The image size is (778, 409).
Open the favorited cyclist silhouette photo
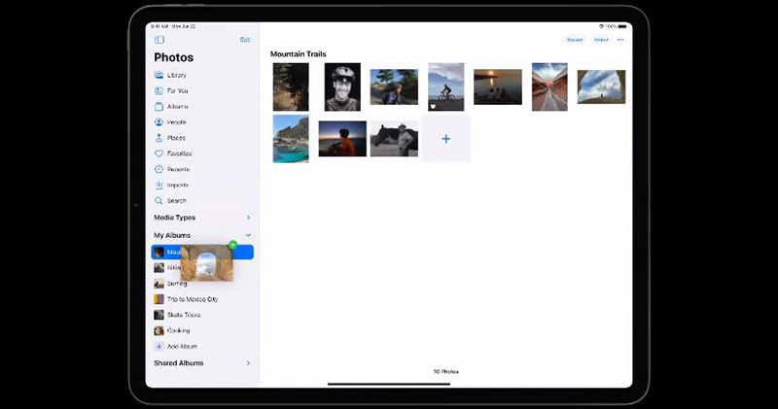point(446,86)
